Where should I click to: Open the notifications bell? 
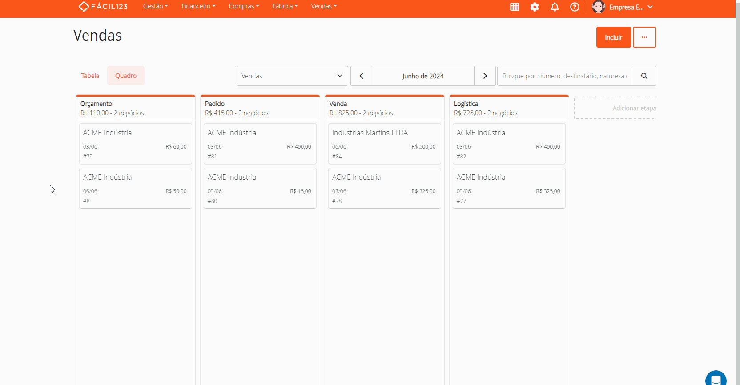click(555, 7)
